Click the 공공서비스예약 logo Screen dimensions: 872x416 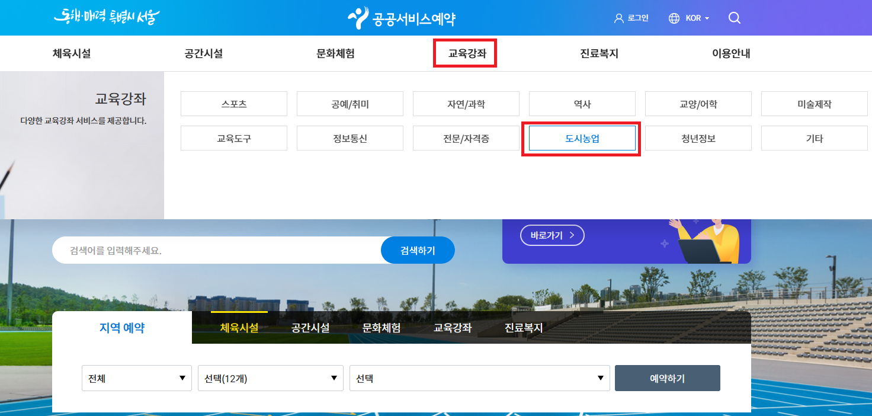[402, 17]
